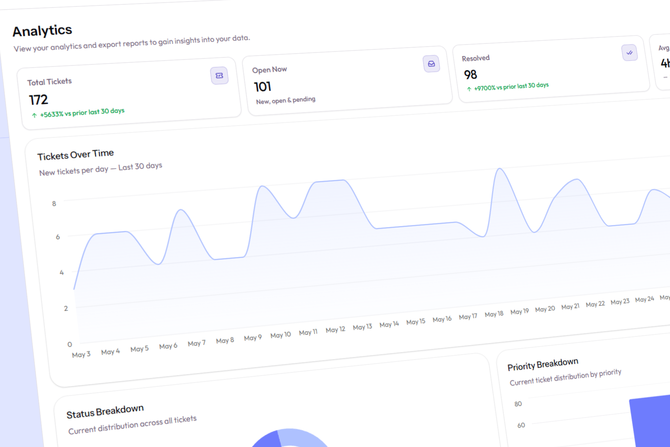Click the May 5 axis label

[139, 349]
